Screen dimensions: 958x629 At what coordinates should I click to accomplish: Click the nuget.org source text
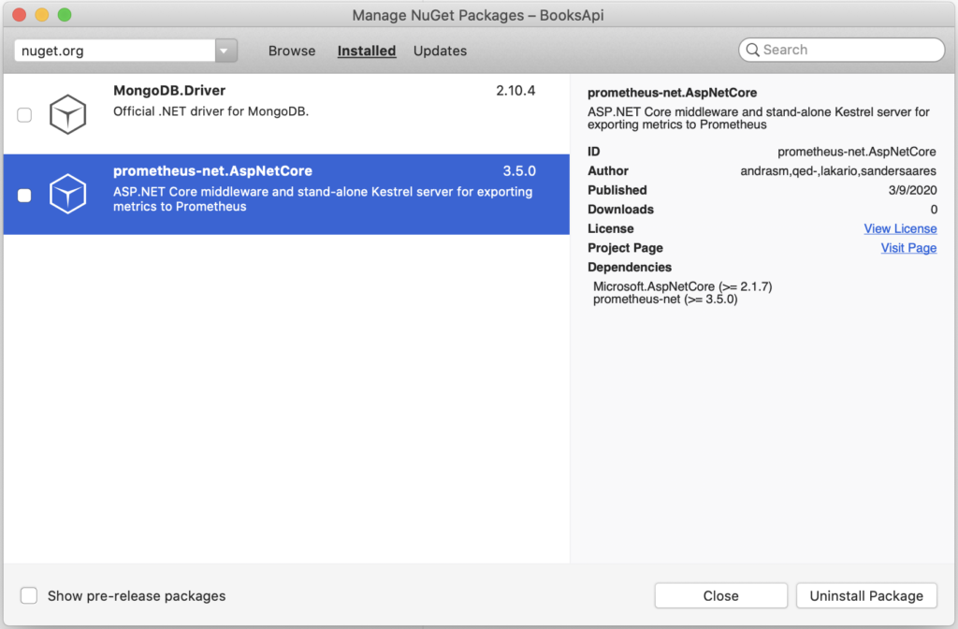coord(52,51)
